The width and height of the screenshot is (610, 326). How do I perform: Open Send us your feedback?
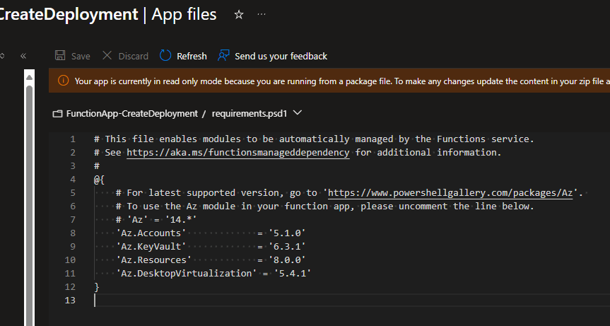[281, 57]
